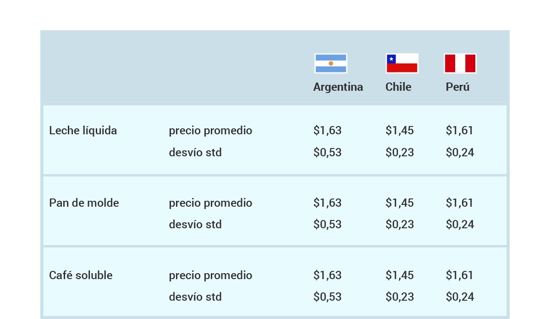Select Leche líquida precio promedio label

(210, 131)
